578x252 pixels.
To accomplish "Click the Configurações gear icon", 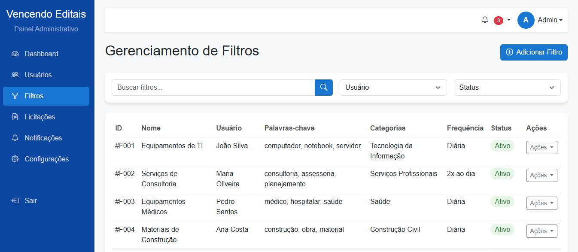I will click(x=14, y=159).
